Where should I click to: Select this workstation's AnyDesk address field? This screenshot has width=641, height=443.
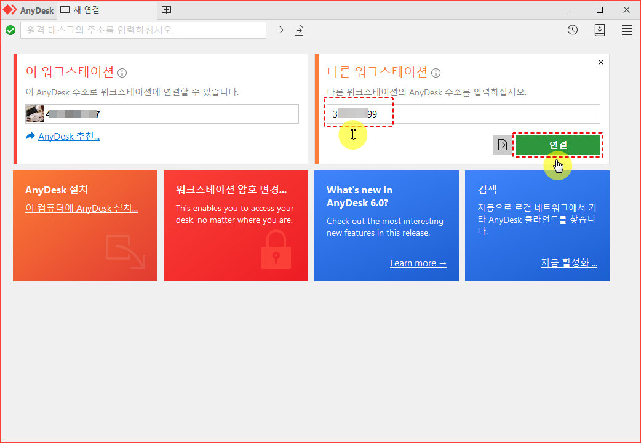point(162,114)
